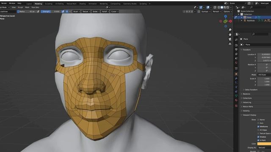Enable the Name checkbox in Viewport Display
The image size is (271, 152).
[x=258, y=119]
